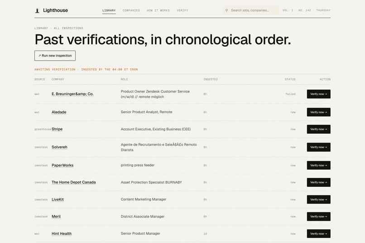Click Senior Product Analyst, Remote role
This screenshot has width=365, height=243.
click(146, 112)
